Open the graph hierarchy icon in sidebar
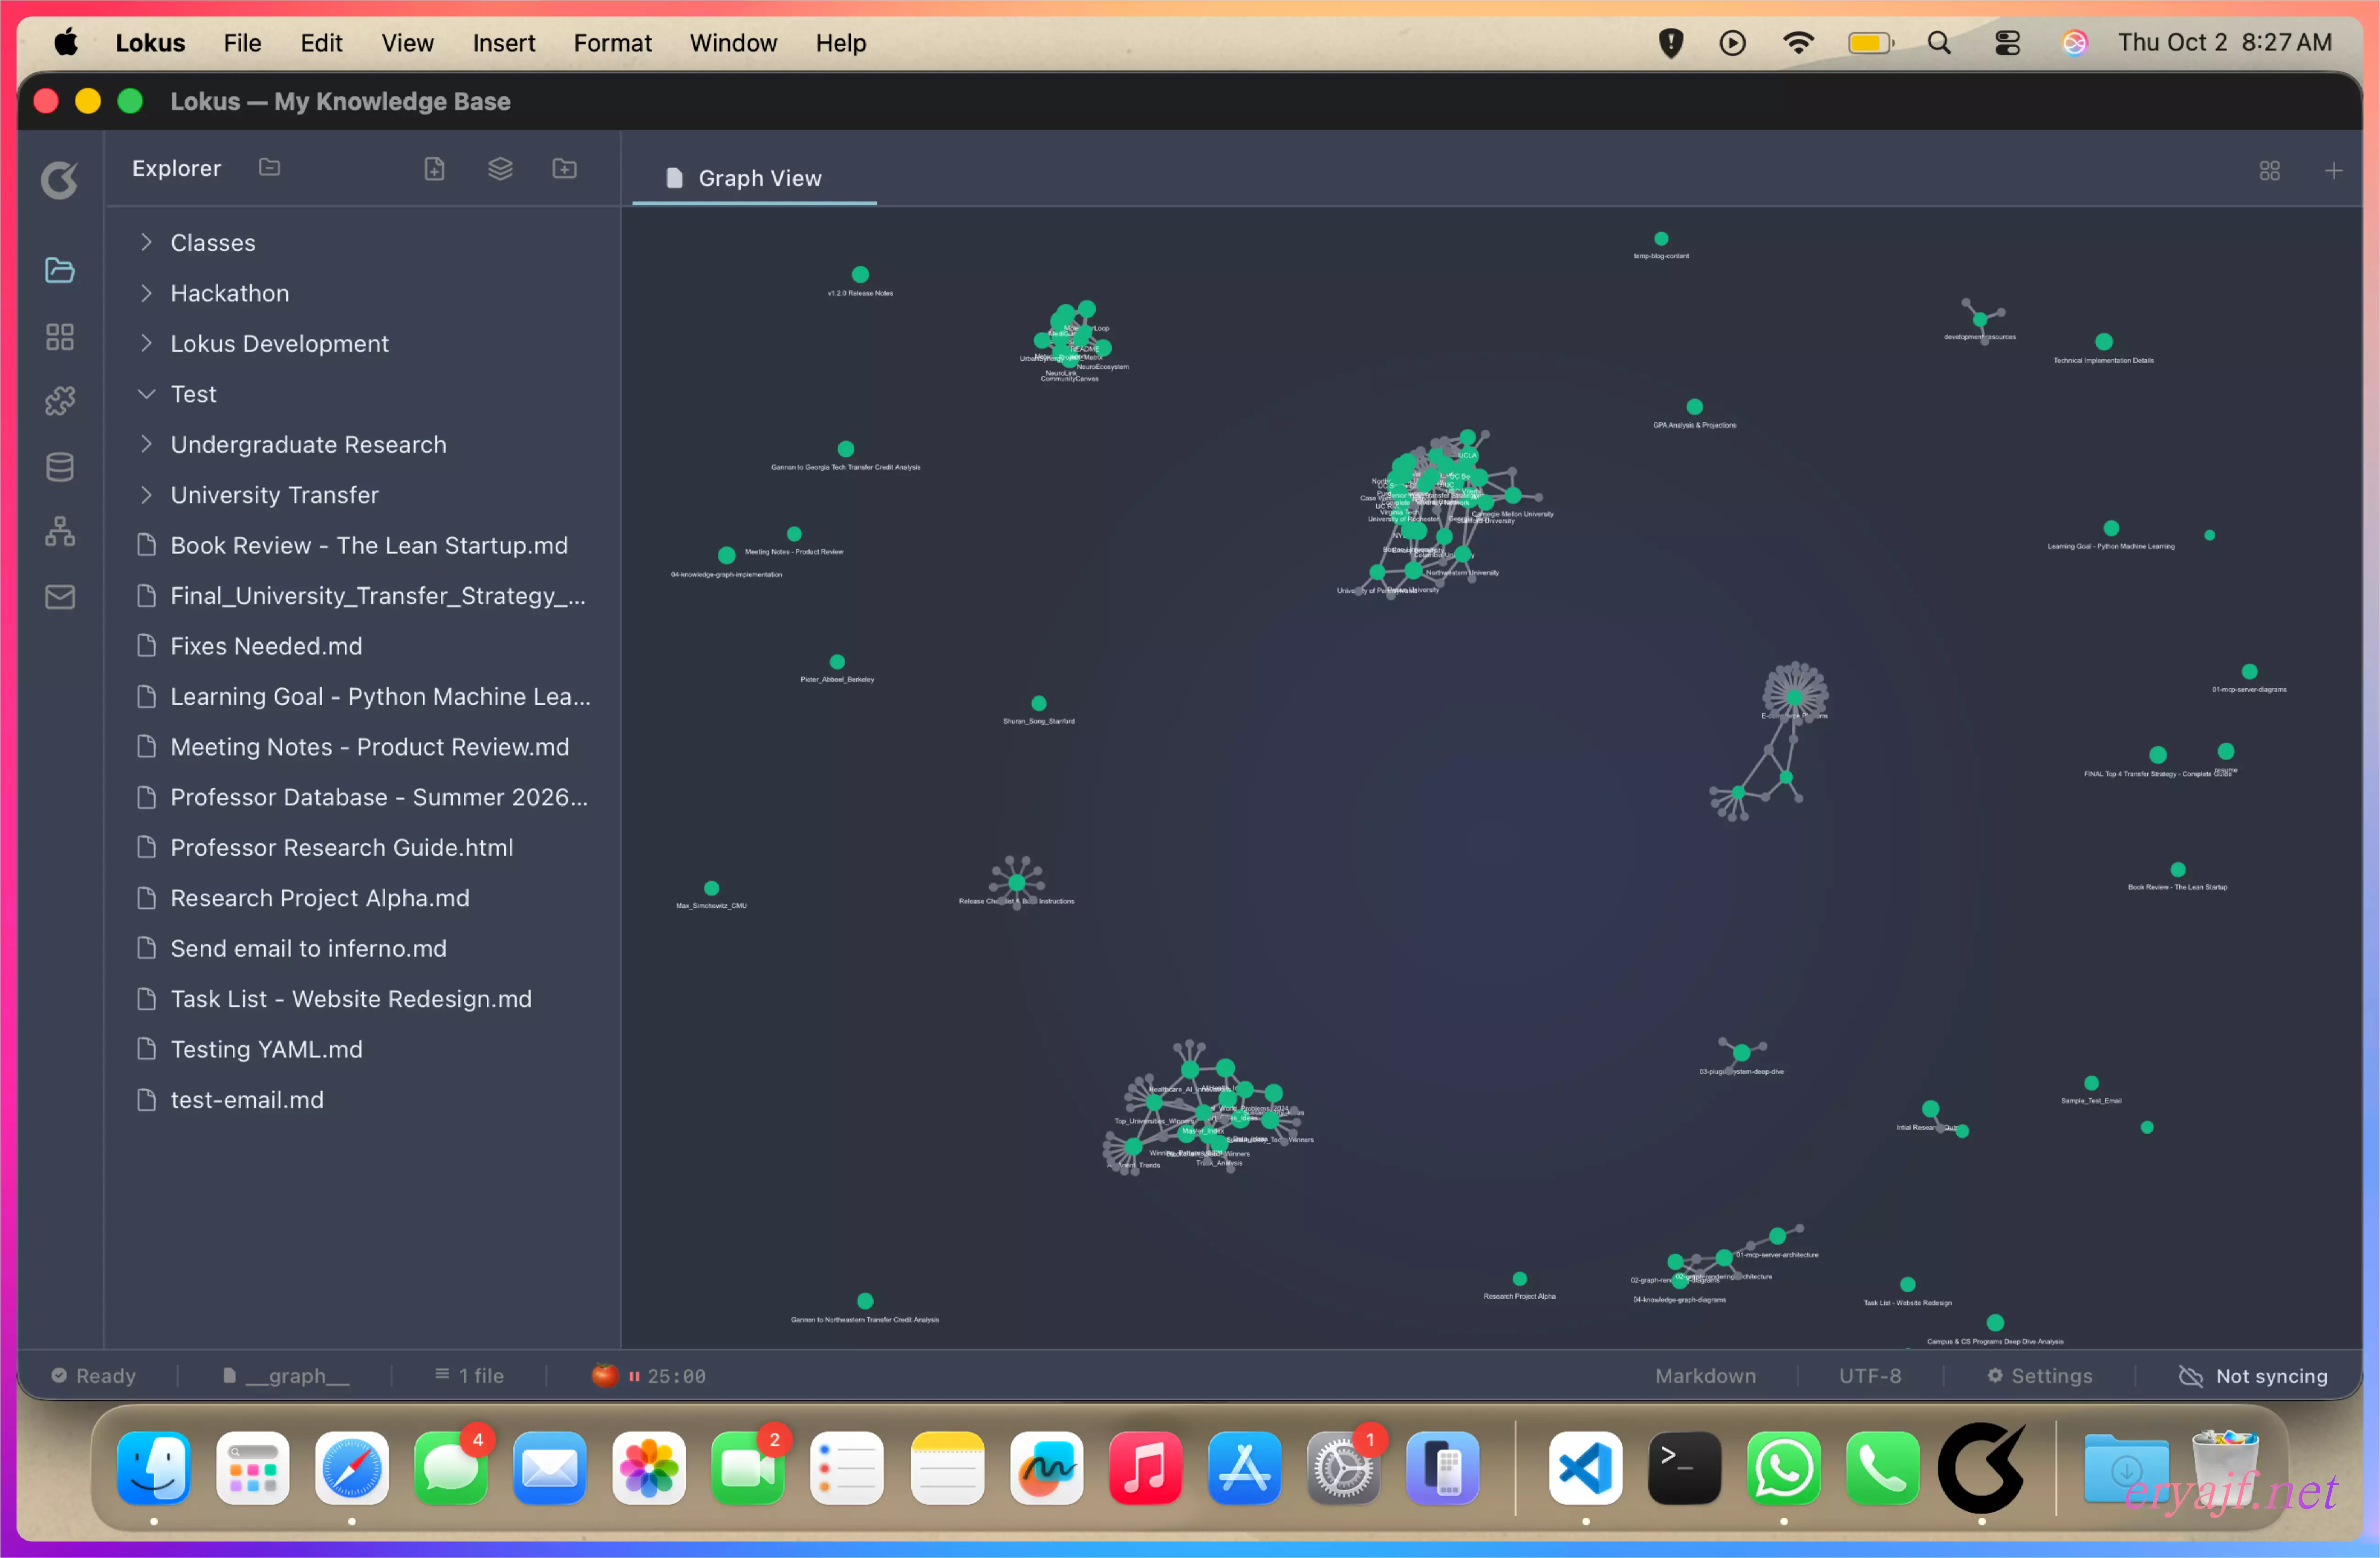 60,532
